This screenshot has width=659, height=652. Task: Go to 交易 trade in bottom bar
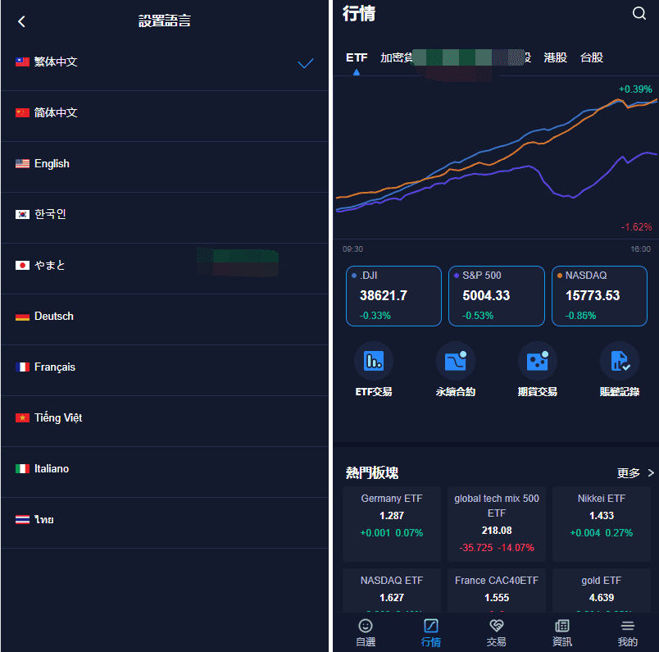point(496,632)
